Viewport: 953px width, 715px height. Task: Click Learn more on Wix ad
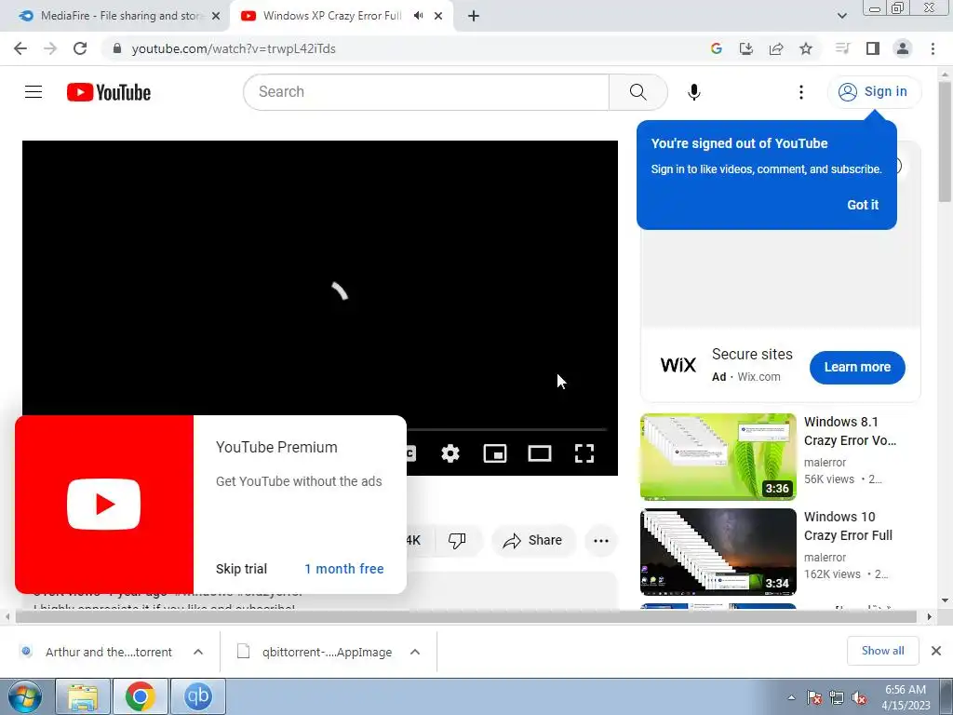click(857, 367)
